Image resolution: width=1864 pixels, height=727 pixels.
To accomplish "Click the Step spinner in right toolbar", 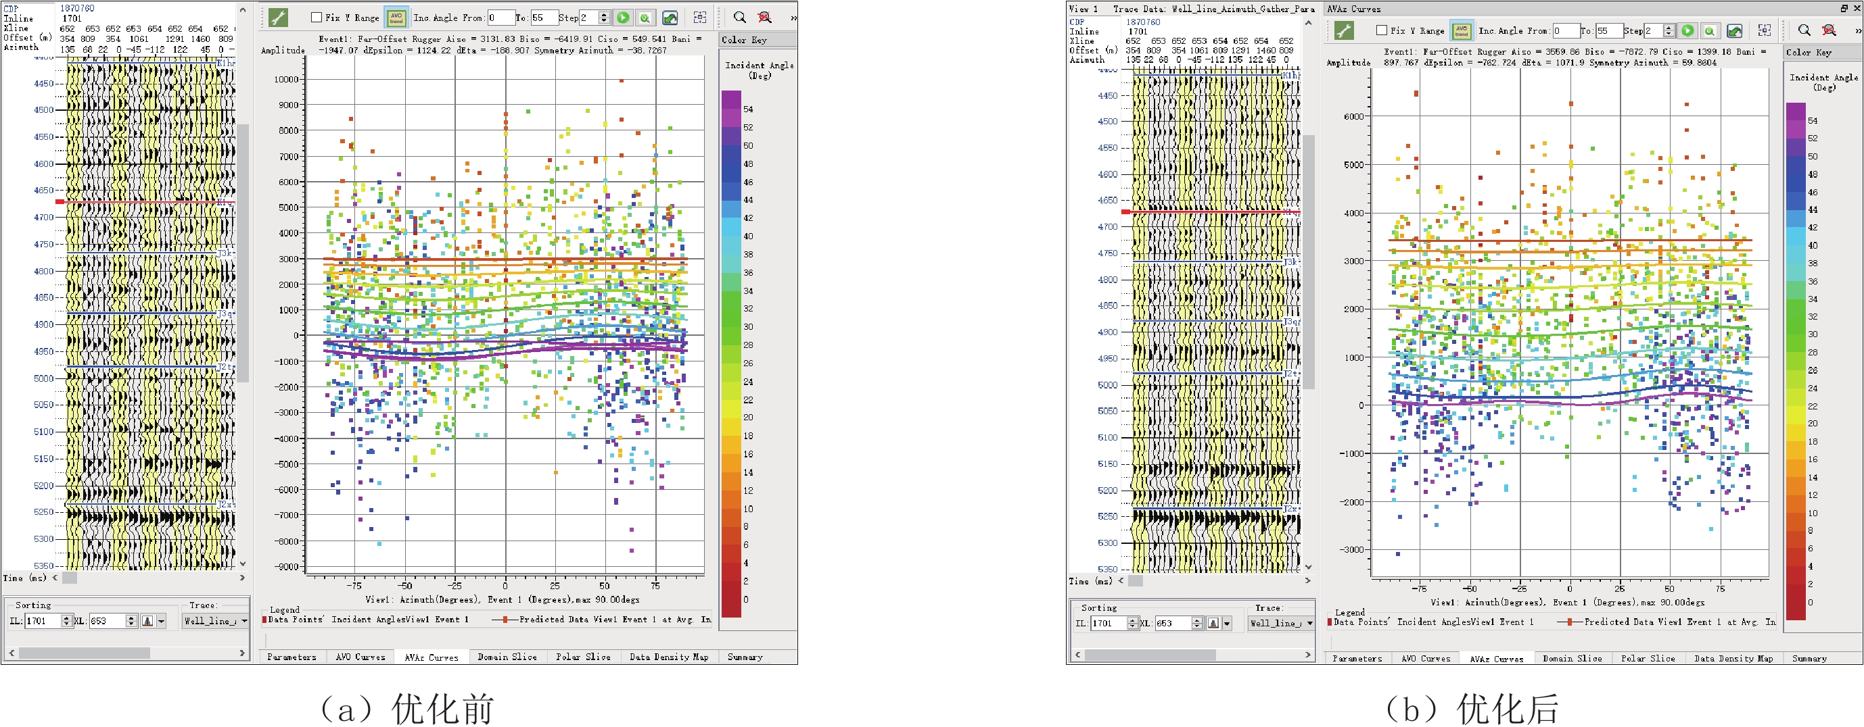I will pos(1669,30).
